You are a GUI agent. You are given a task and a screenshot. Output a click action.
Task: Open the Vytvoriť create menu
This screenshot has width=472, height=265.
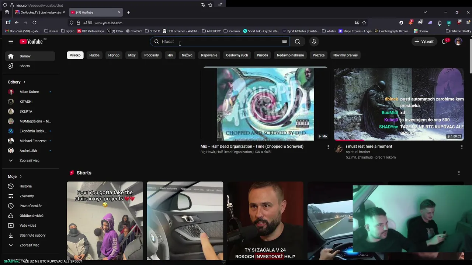click(x=424, y=42)
